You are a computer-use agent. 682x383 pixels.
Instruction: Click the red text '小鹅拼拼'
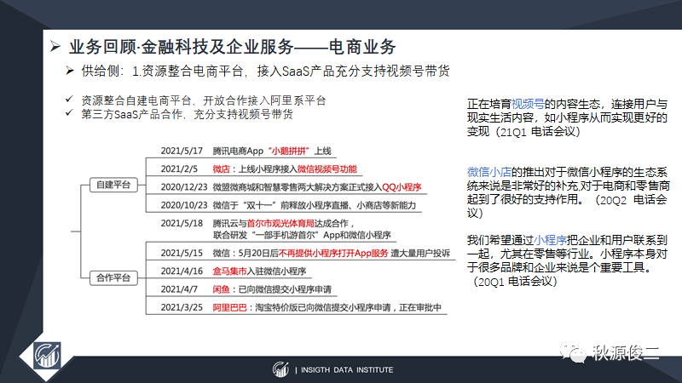click(x=288, y=151)
